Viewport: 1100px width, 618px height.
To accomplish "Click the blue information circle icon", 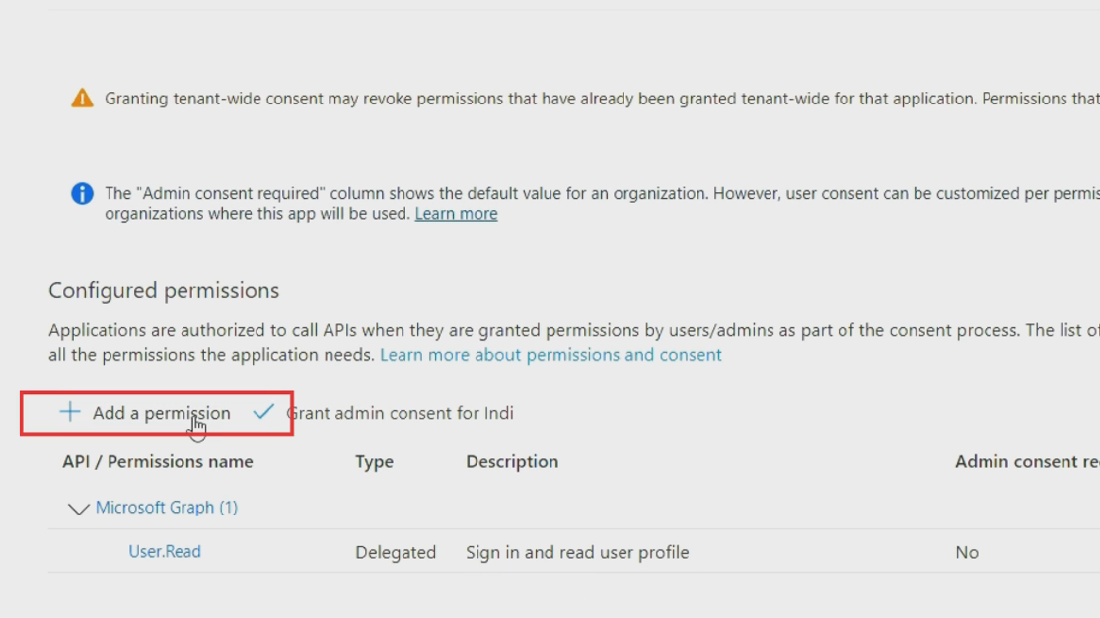I will coord(82,193).
